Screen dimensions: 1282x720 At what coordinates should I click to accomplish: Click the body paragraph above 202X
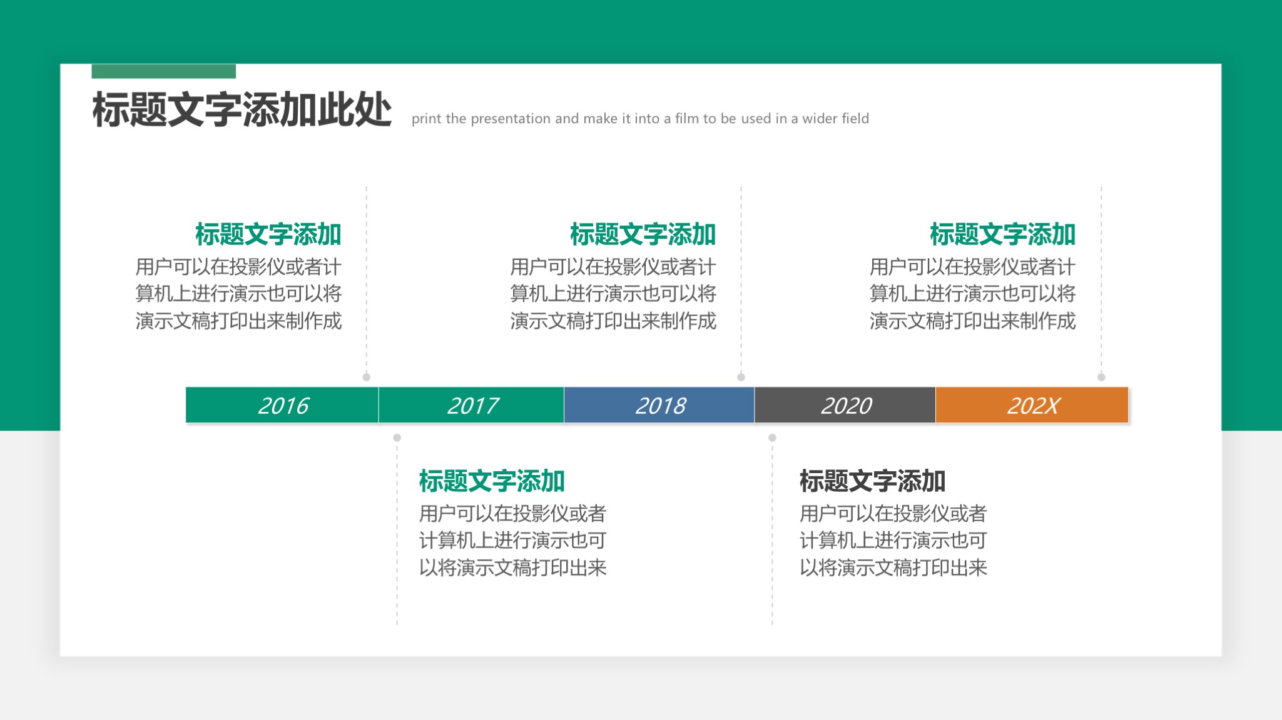pyautogui.click(x=972, y=294)
